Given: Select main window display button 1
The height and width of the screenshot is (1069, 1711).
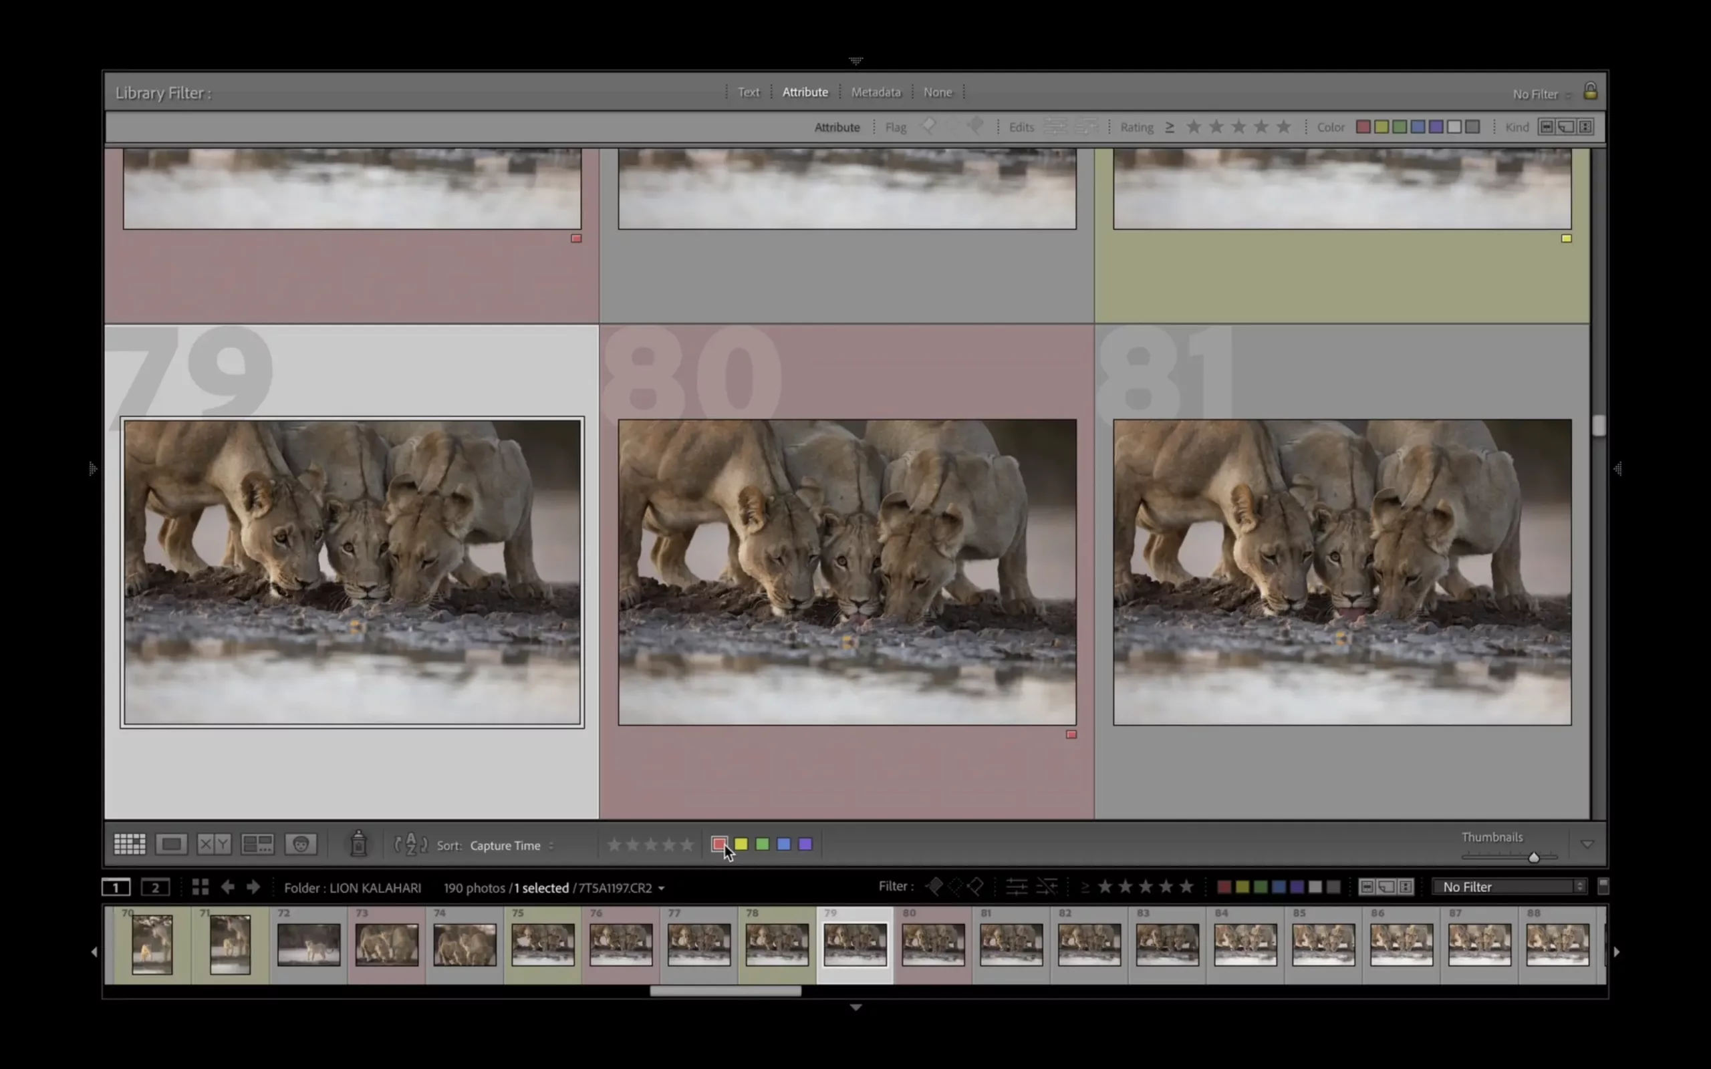Looking at the screenshot, I should tap(116, 887).
